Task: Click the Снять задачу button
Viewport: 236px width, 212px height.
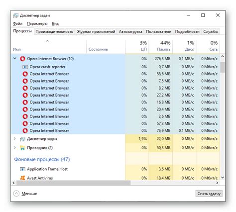Action: (x=209, y=194)
